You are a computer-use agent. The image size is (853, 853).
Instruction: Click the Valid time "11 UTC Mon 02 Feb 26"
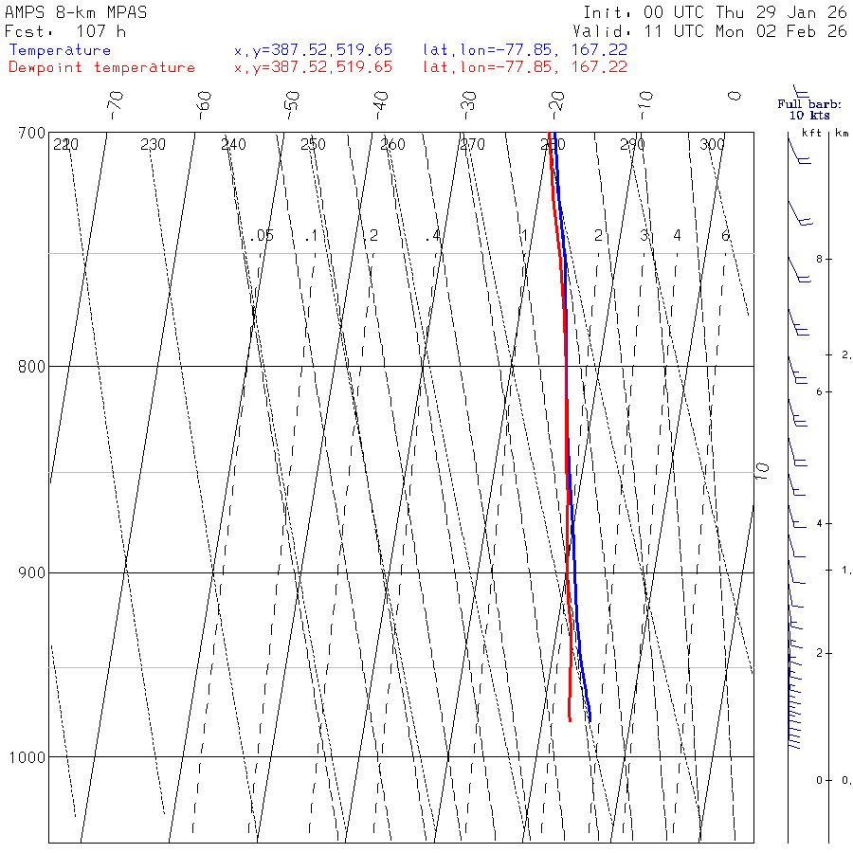745,31
